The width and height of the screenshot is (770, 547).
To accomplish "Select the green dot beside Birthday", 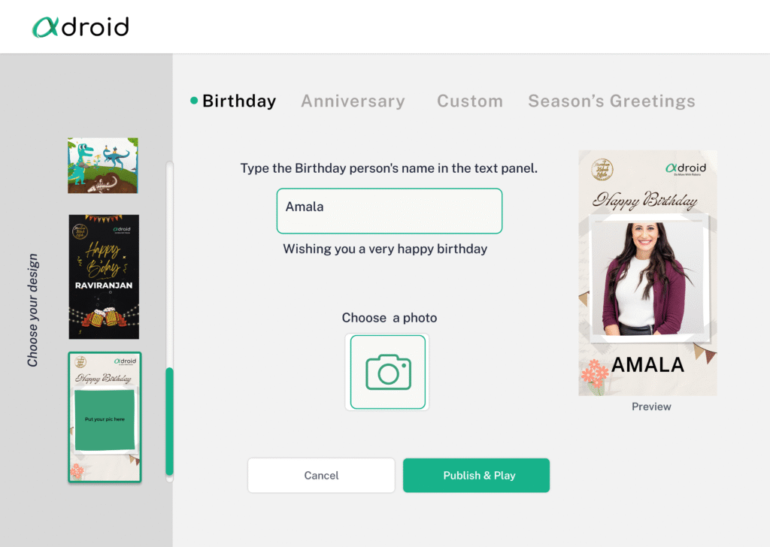I will pos(194,101).
